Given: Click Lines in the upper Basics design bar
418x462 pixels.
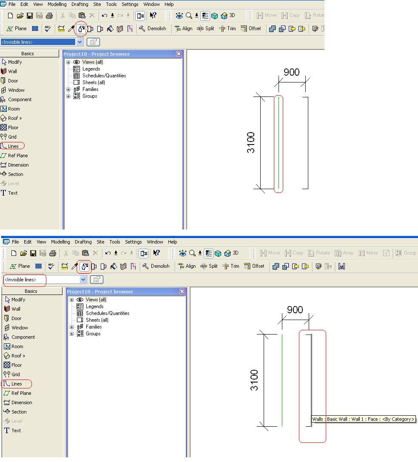Looking at the screenshot, I should (13, 146).
